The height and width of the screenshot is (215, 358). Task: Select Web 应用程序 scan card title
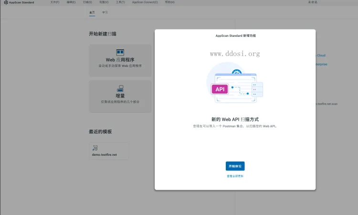(x=120, y=60)
